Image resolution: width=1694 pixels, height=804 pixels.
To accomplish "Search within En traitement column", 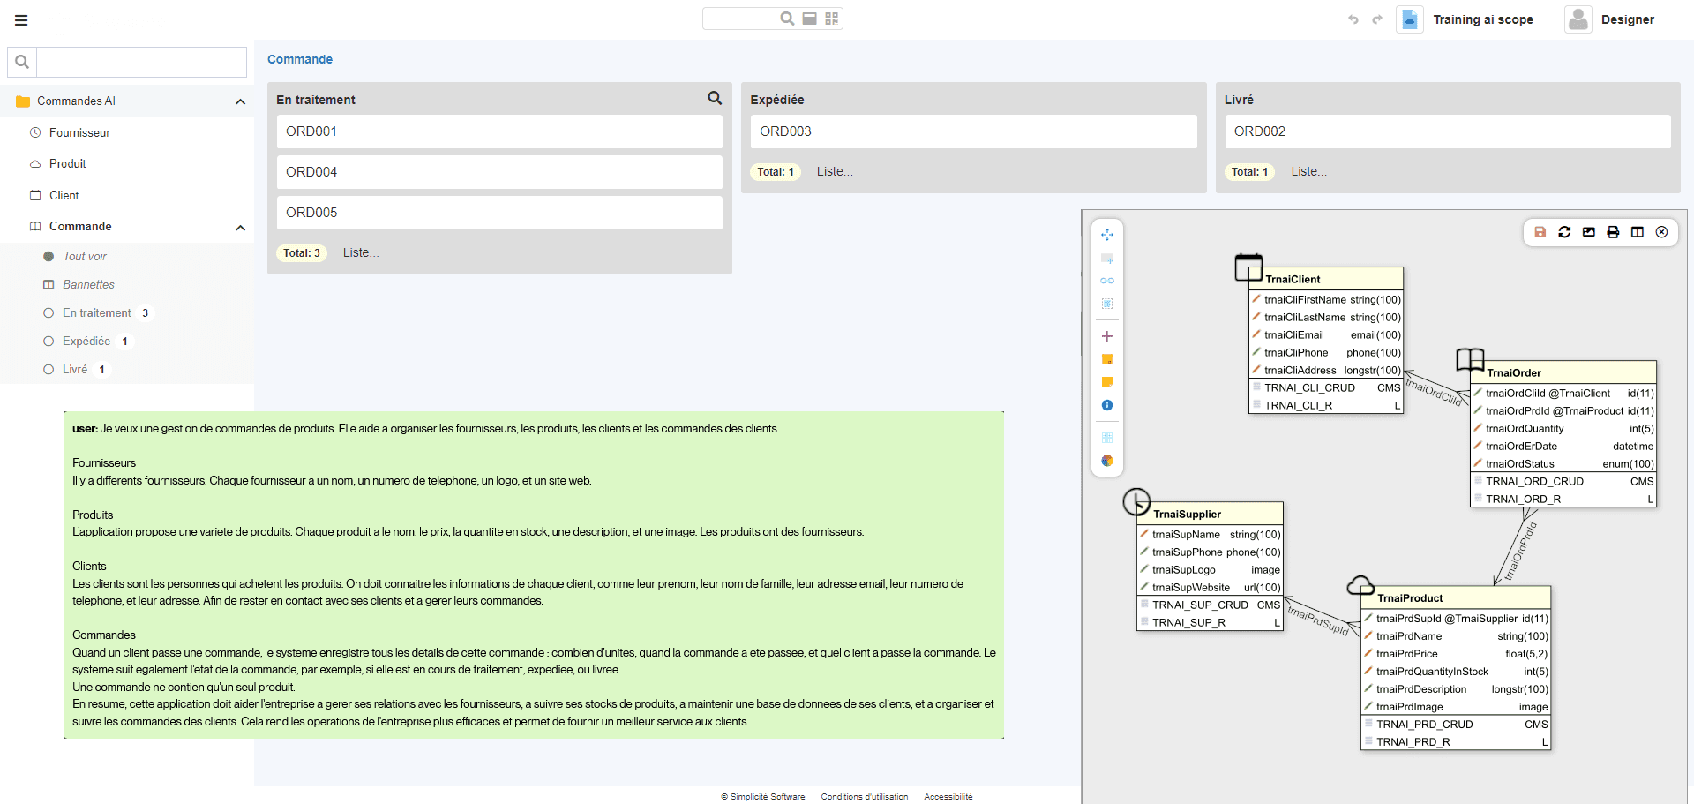I will pos(715,98).
